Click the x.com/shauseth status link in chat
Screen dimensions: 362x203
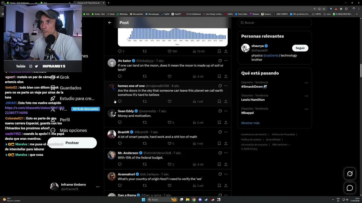[x=35, y=110]
